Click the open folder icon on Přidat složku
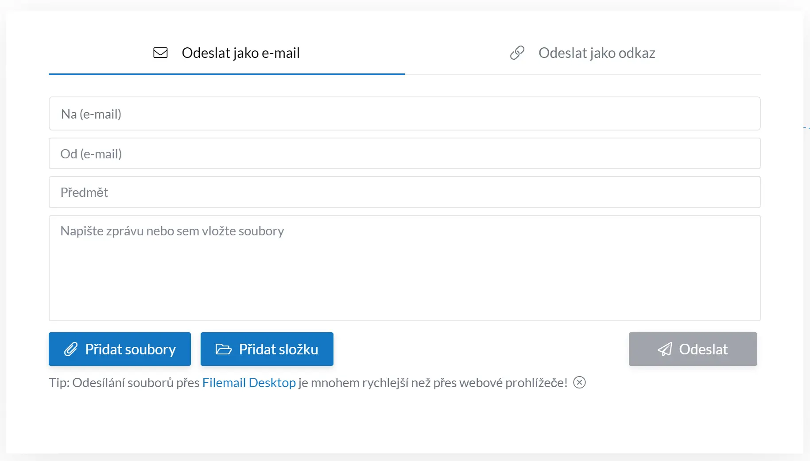 224,350
